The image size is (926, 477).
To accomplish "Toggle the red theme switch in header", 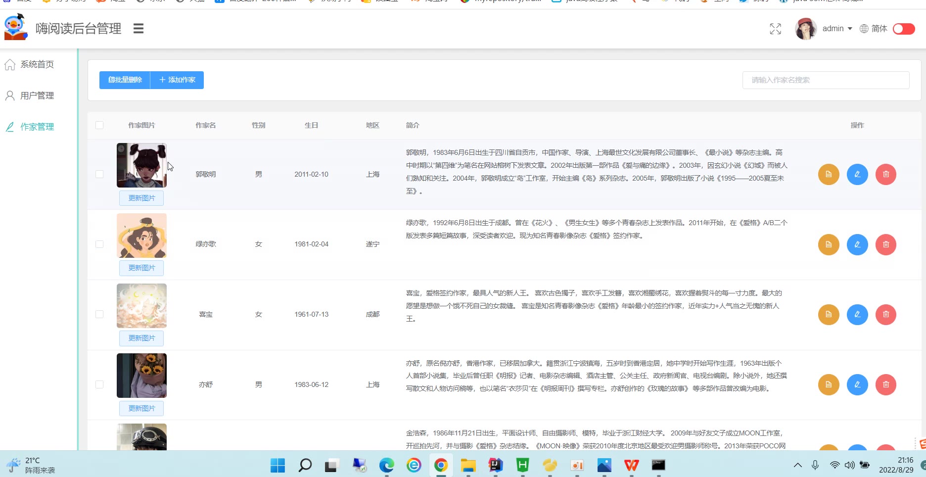I will [904, 29].
